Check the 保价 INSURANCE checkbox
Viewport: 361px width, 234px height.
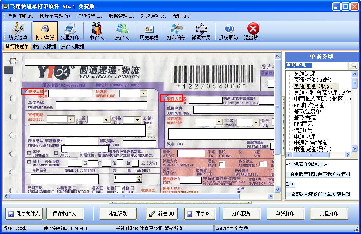coord(29,161)
